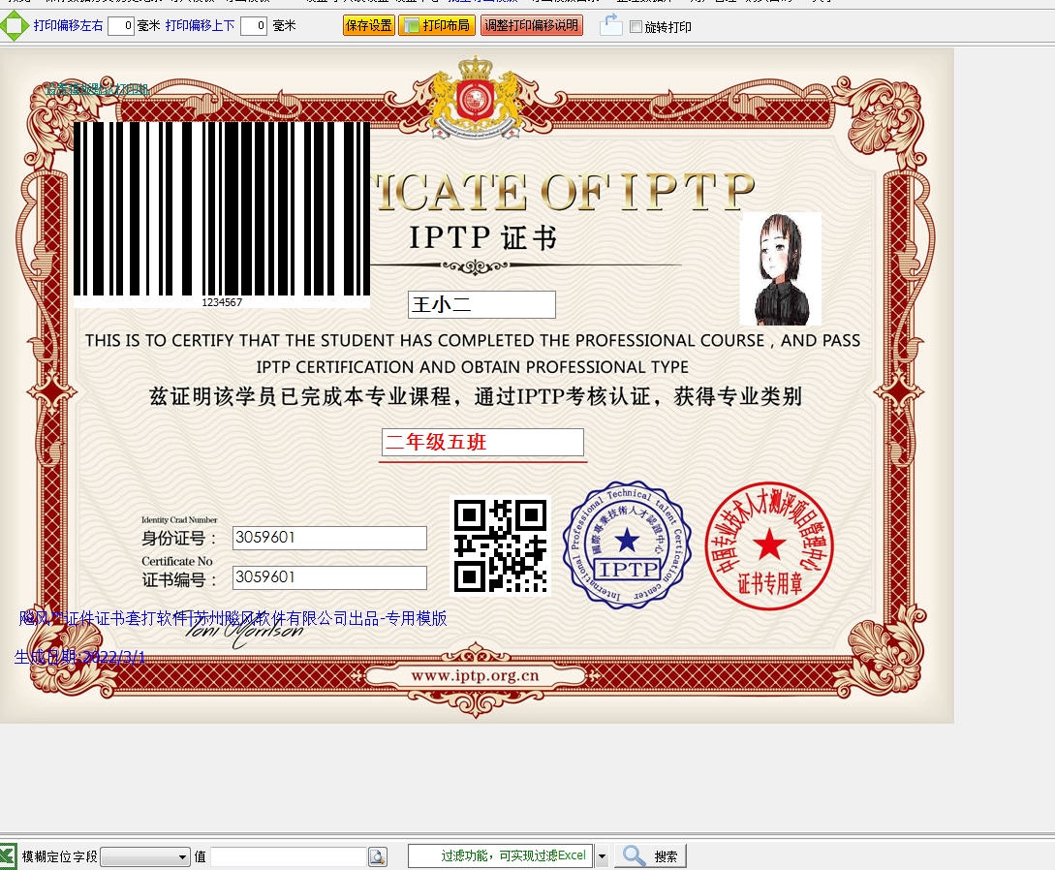This screenshot has height=870, width=1055.
Task: Open the 模糊定位字段 dropdown
Action: click(145, 856)
